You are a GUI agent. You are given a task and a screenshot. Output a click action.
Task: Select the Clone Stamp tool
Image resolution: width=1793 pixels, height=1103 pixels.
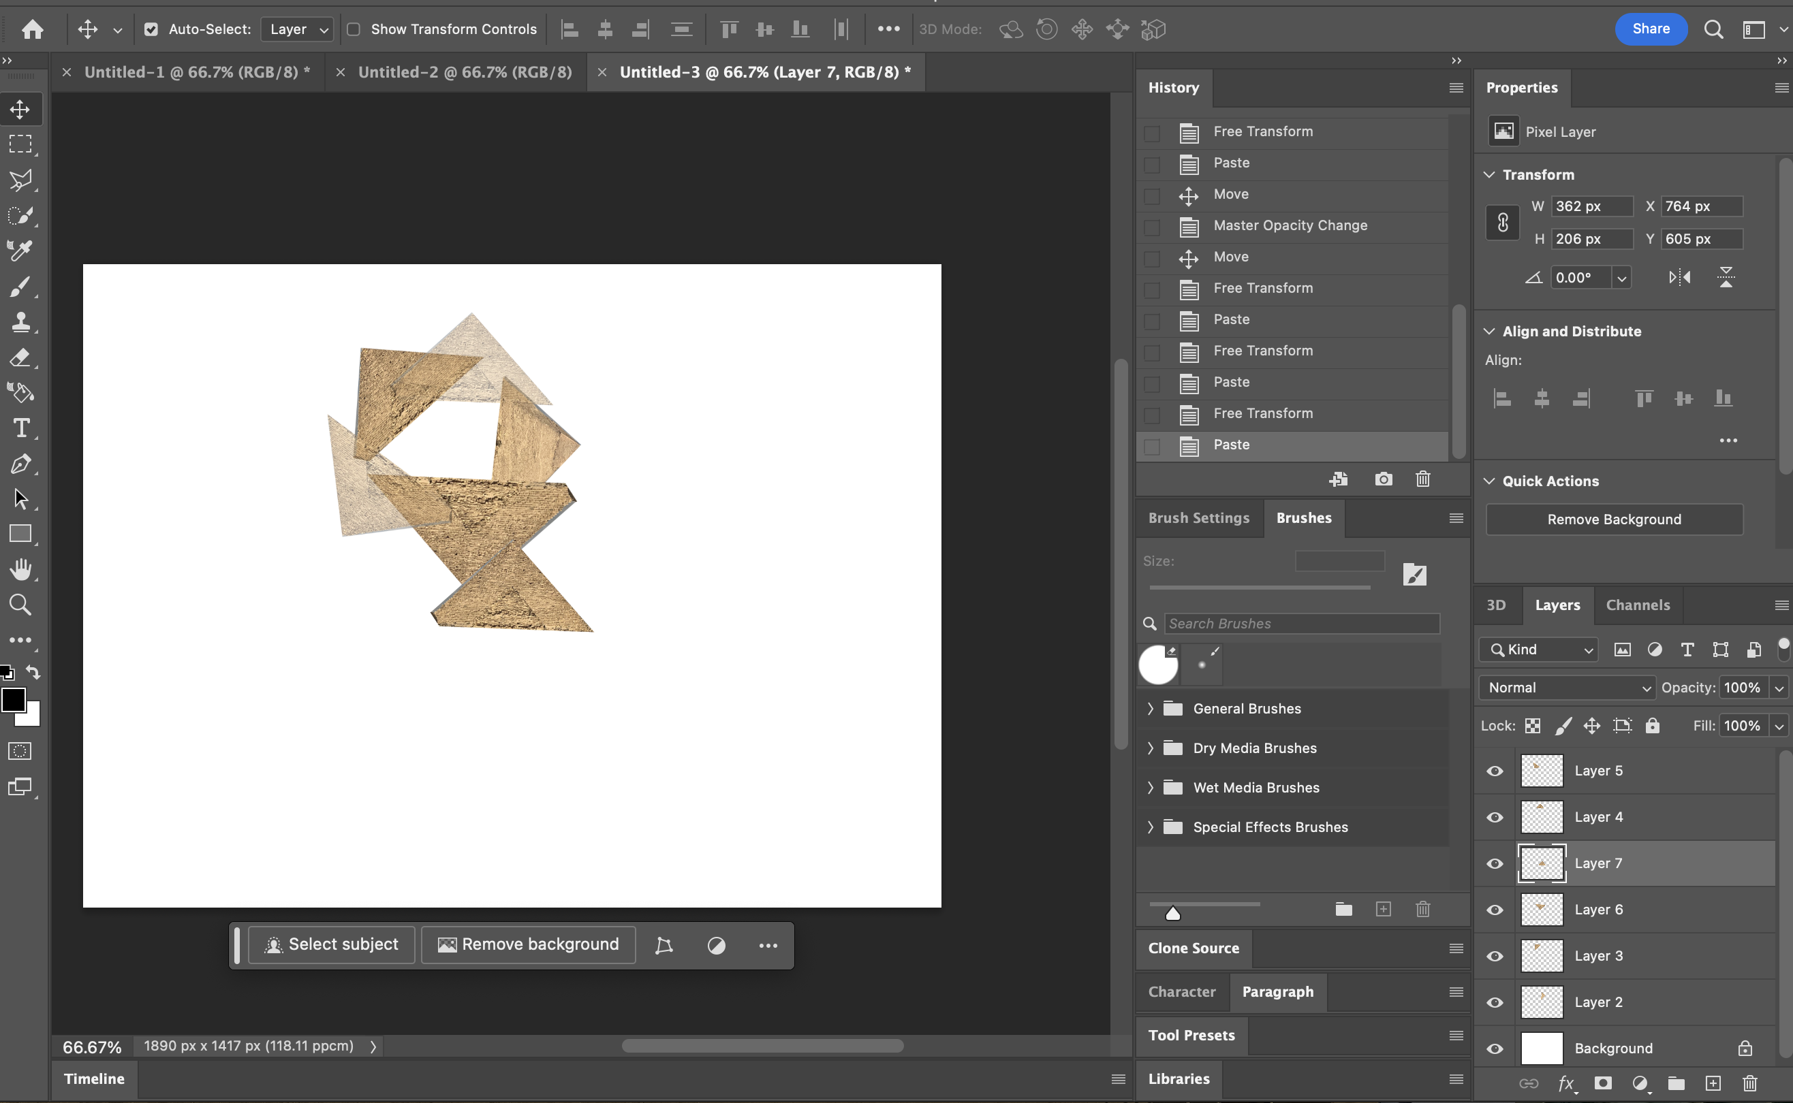pyautogui.click(x=20, y=321)
